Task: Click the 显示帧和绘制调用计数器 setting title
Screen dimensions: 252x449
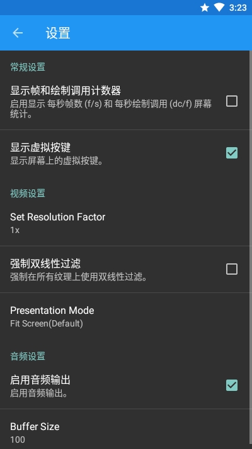Action: click(x=66, y=91)
